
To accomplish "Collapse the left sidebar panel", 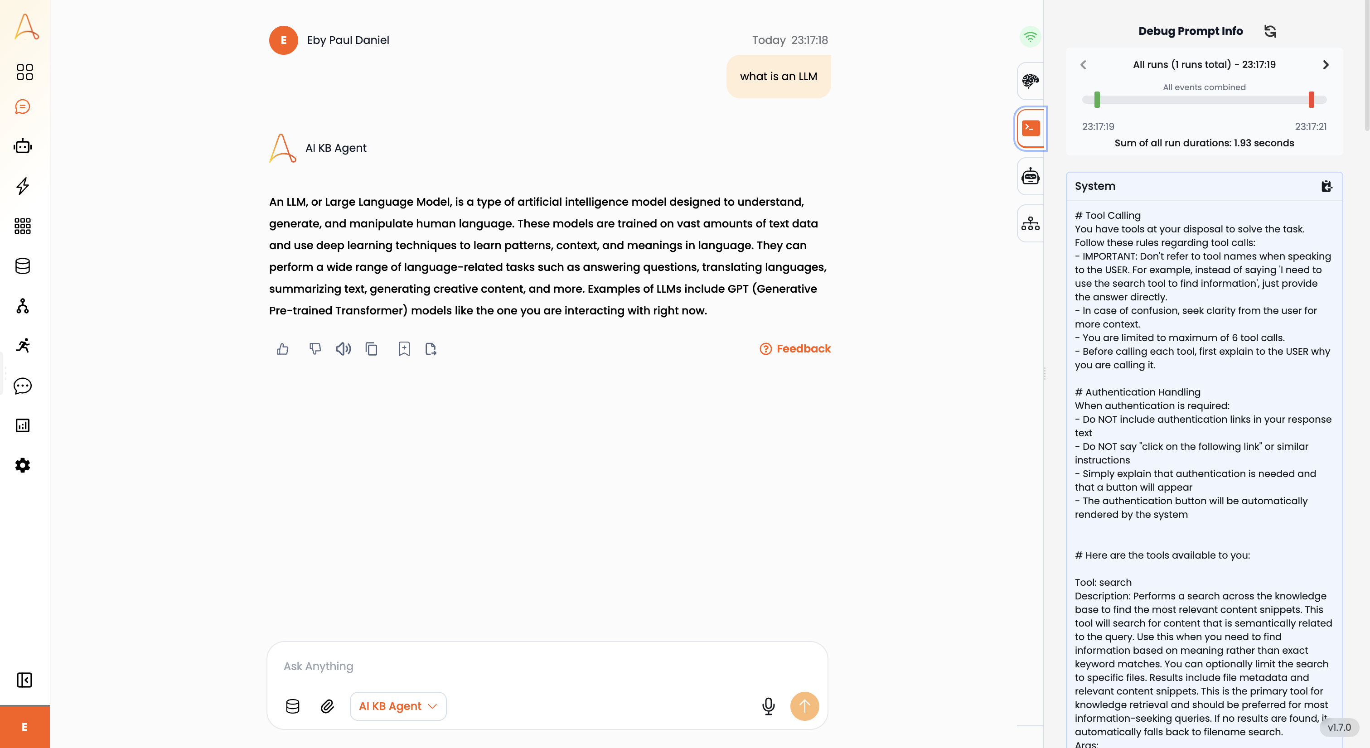I will click(x=24, y=680).
